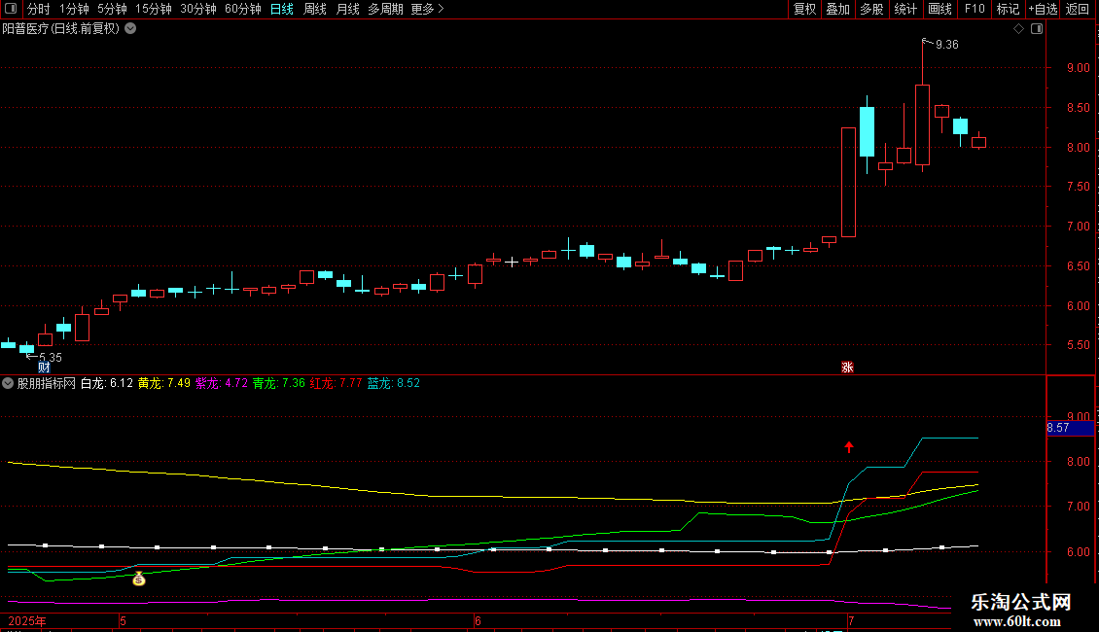Screen dimensions: 1099x632
Task: Open the 画线 drawing tools
Action: coord(939,9)
